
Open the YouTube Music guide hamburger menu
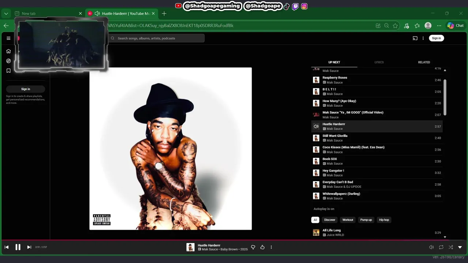click(8, 38)
